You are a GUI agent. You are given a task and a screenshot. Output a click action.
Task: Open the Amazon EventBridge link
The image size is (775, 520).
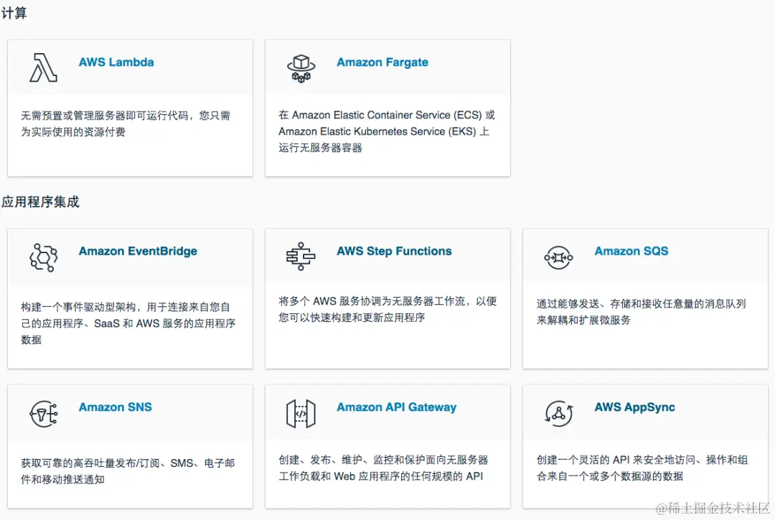click(x=138, y=251)
